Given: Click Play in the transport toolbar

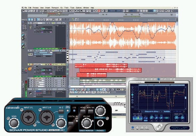Looking at the screenshot, I should [76, 11].
